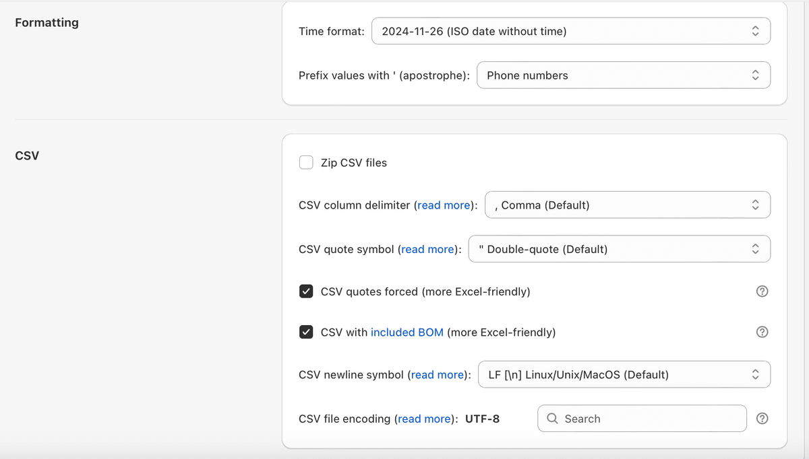Open read more link for CSV file encoding
Viewport: 809px width, 459px height.
[x=424, y=419]
